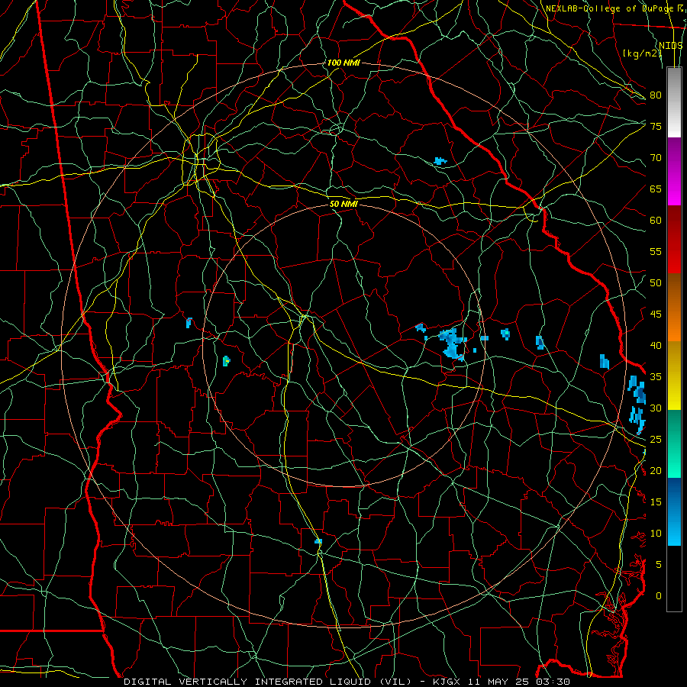Select the 80 value on the scale
The image size is (687, 687).
tap(656, 95)
